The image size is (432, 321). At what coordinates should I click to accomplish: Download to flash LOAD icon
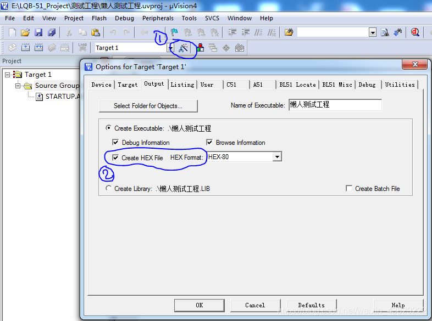82,47
